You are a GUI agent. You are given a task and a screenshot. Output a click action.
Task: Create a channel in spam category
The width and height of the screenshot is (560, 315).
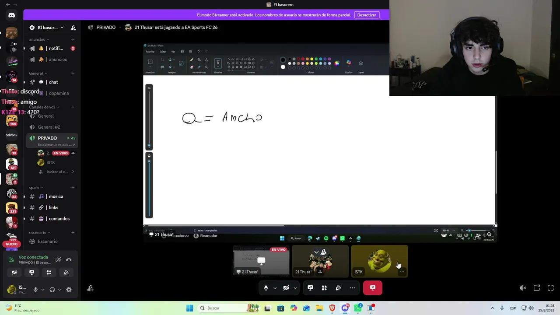(73, 188)
